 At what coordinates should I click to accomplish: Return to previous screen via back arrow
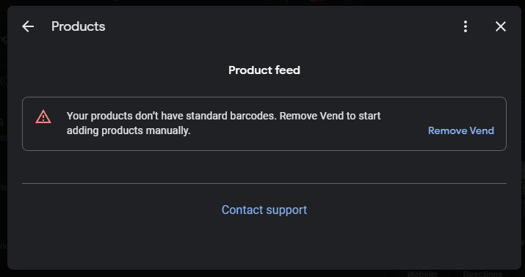(x=28, y=26)
